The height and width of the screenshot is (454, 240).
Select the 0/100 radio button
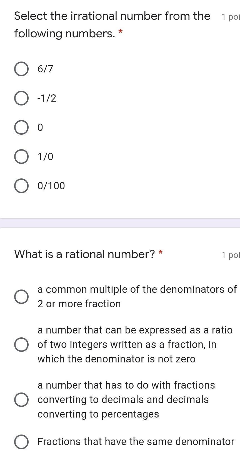(x=21, y=186)
